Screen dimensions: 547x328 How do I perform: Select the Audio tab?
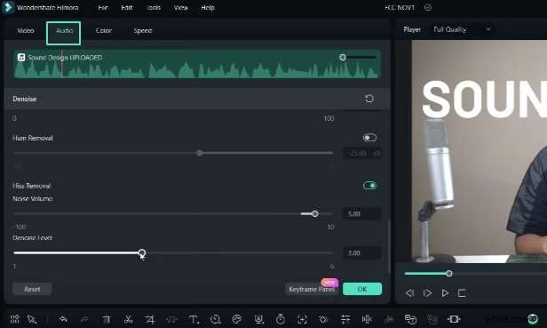tap(64, 31)
